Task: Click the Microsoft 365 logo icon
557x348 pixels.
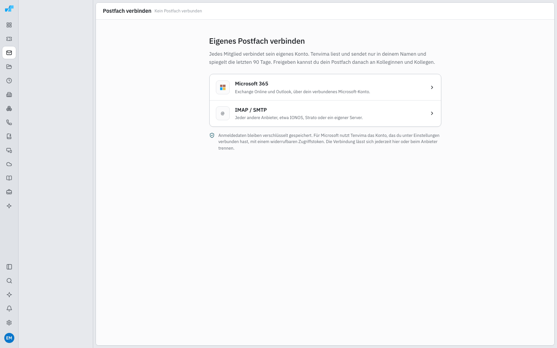Action: coord(223,87)
